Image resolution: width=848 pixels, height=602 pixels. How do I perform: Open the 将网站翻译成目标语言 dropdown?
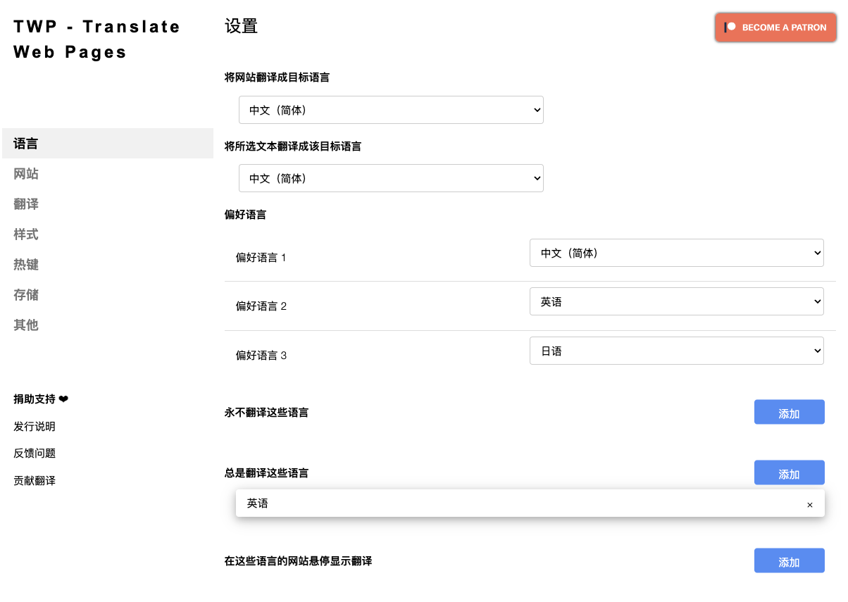coord(391,110)
